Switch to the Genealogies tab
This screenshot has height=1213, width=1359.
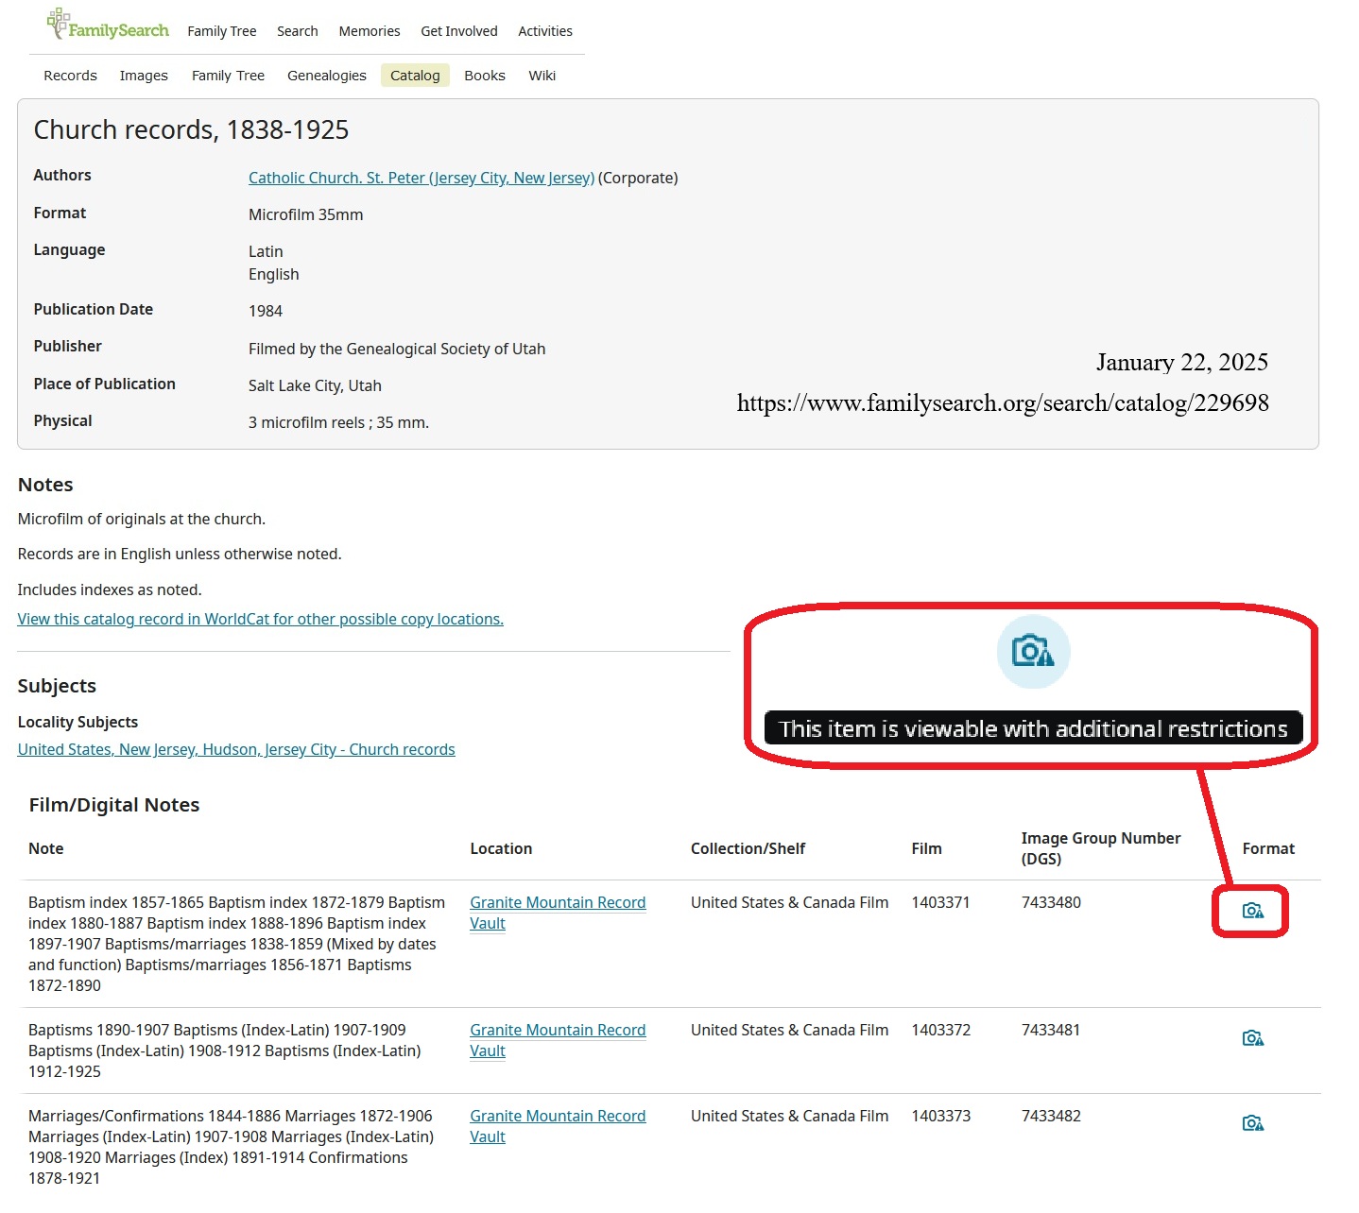pos(327,76)
